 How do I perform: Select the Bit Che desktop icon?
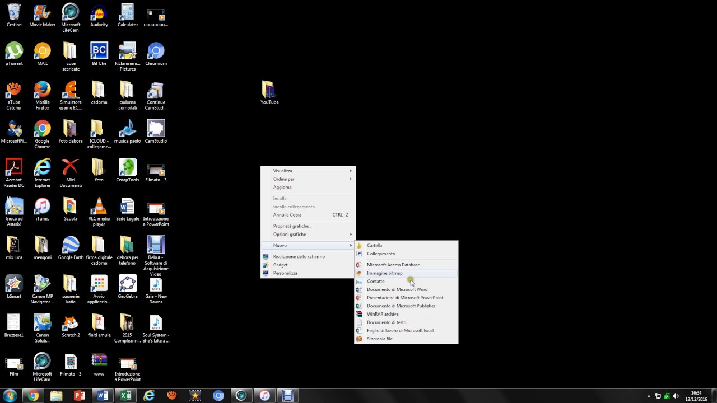pos(99,54)
